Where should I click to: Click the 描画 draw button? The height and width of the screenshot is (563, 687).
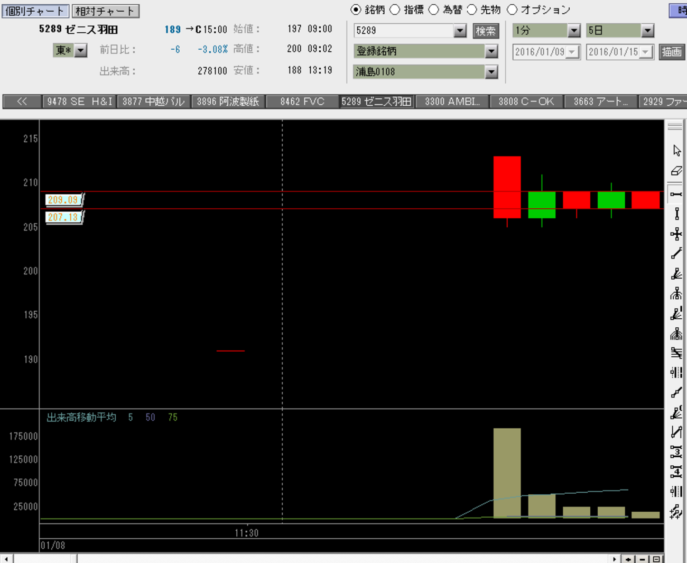coord(672,52)
